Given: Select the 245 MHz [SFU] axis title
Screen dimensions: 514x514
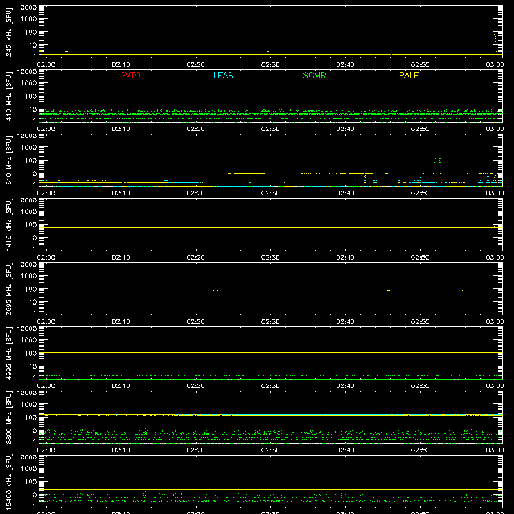Looking at the screenshot, I should tap(9, 32).
